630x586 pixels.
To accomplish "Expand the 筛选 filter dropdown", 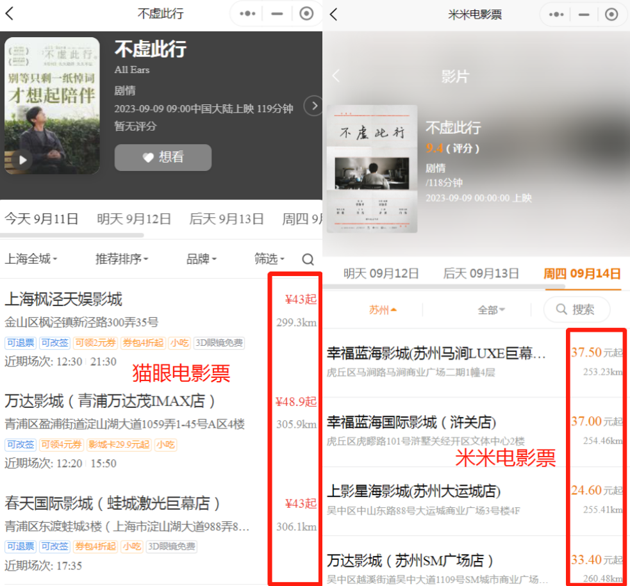I will point(269,259).
